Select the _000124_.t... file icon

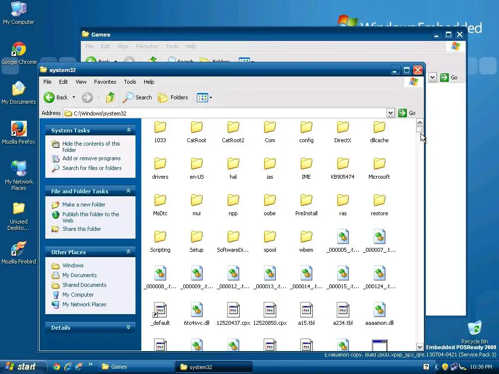(379, 273)
